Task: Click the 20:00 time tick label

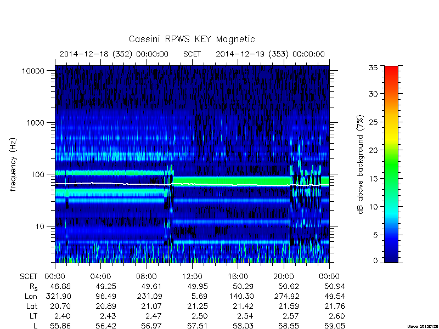Action: point(284,277)
